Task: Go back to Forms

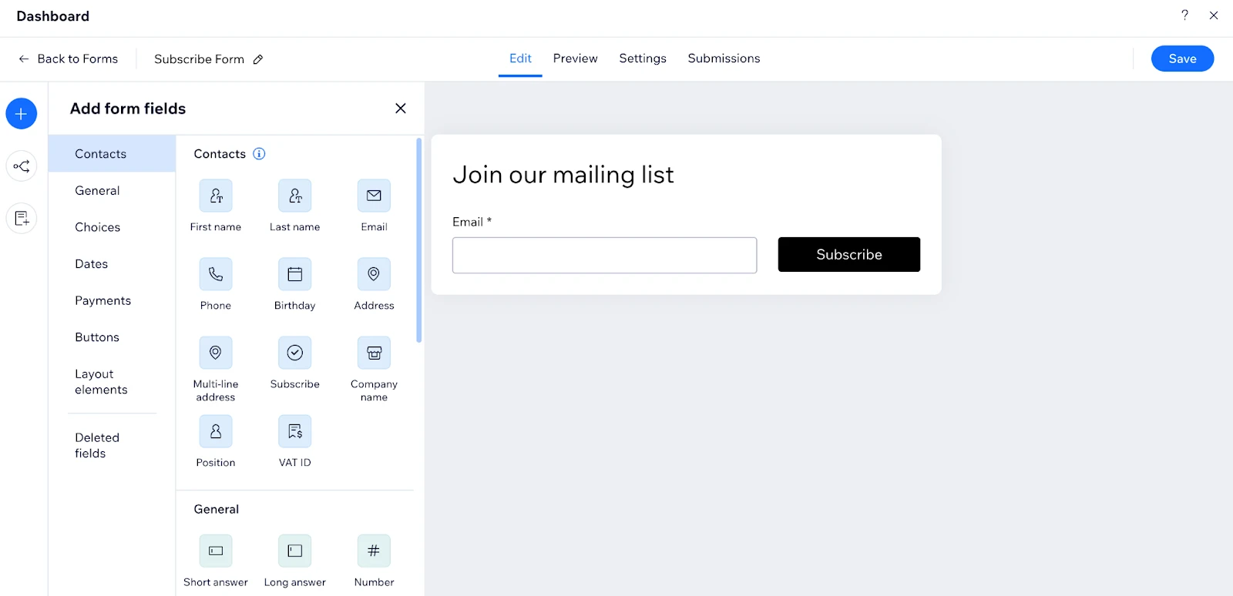Action: [x=68, y=59]
